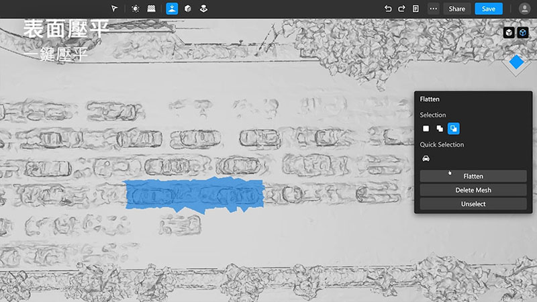The width and height of the screenshot is (537, 302).
Task: Choose the add-to-selection mode
Action: [440, 128]
